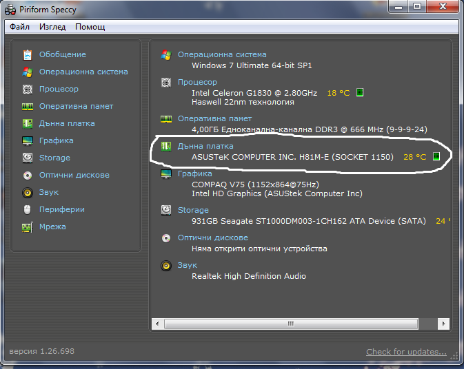Click Графика heading in summary panel
Image resolution: width=464 pixels, height=369 pixels.
click(x=194, y=173)
